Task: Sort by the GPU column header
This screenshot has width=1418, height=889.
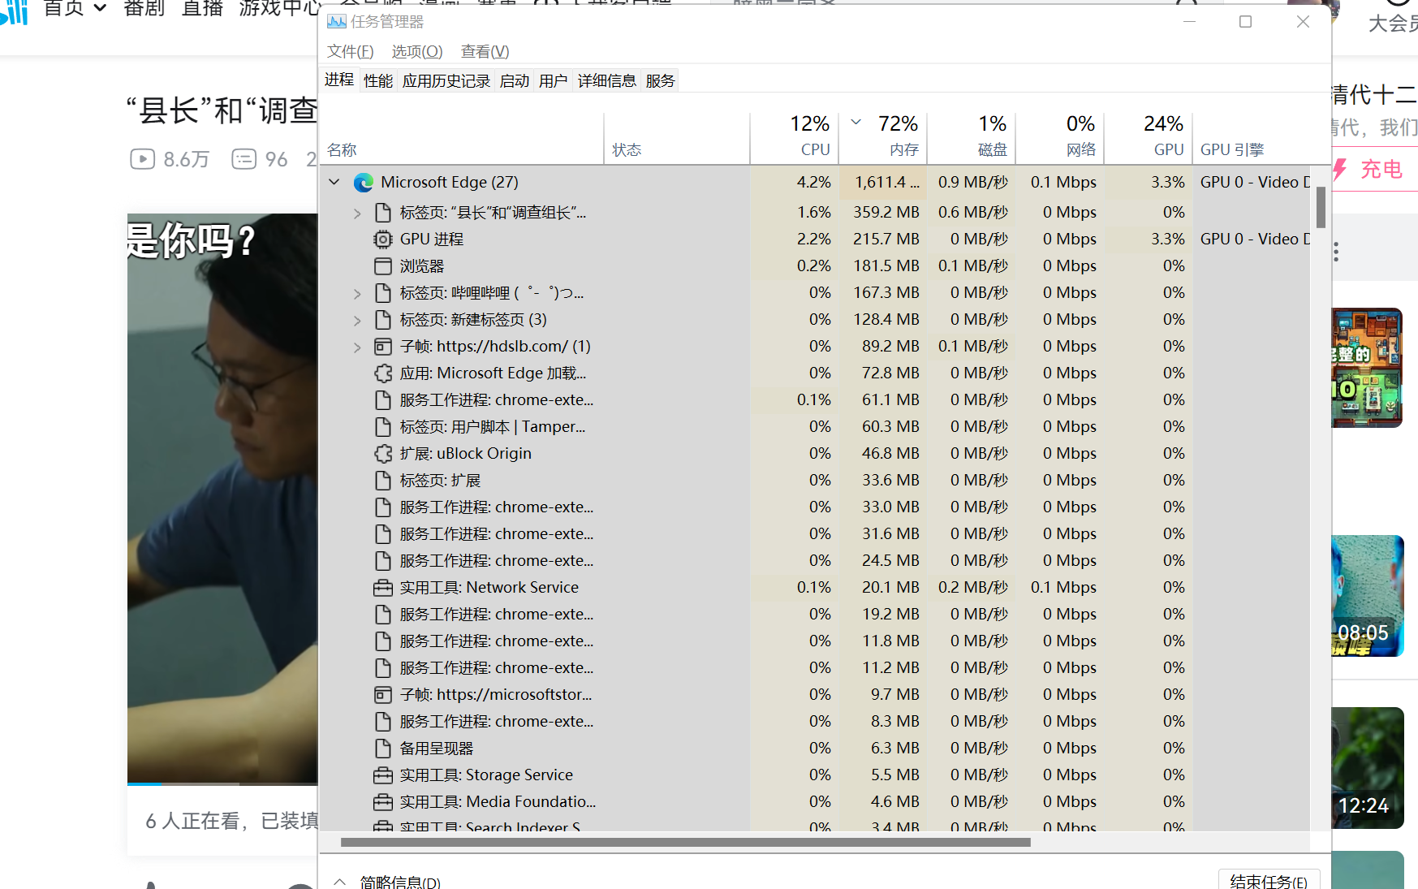Action: (1149, 137)
